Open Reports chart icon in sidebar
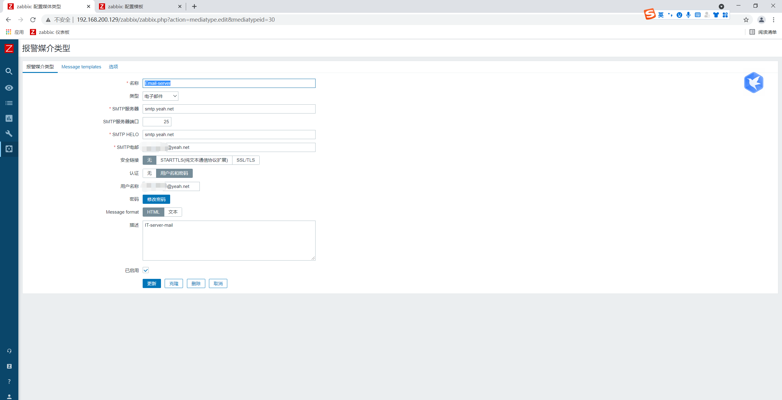The image size is (782, 400). [x=9, y=118]
